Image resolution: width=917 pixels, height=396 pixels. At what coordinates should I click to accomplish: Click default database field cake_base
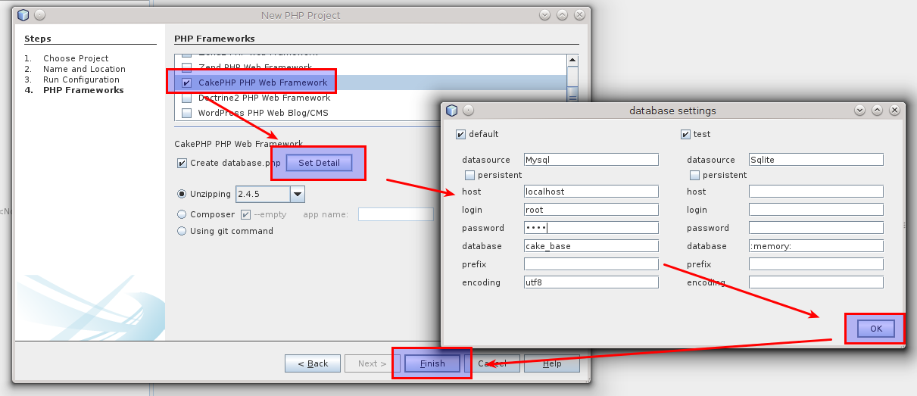pyautogui.click(x=591, y=246)
